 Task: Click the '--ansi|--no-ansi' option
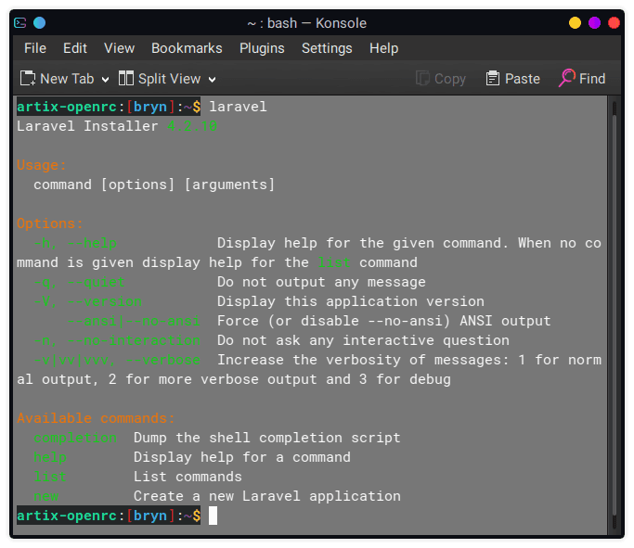134,321
